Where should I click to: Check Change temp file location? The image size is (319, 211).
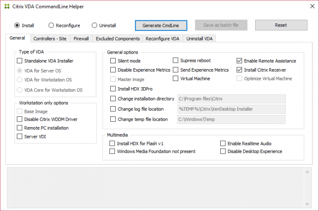[x=113, y=119]
